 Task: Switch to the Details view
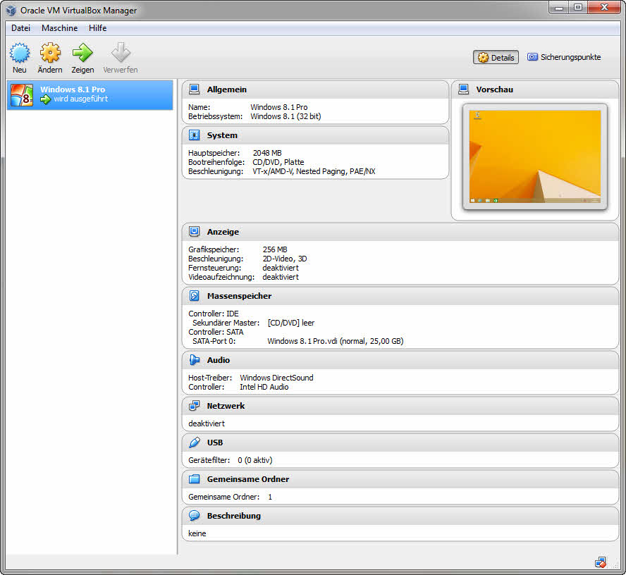pos(496,58)
